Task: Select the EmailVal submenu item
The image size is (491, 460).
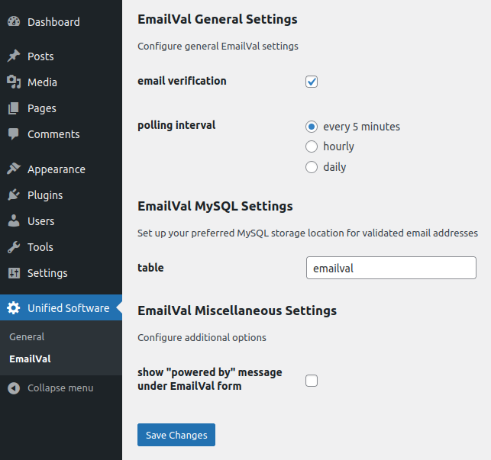Action: (30, 359)
